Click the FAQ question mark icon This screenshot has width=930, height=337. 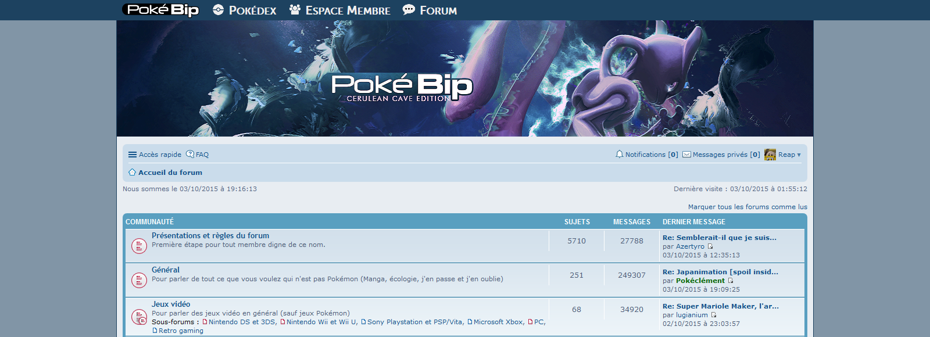[190, 155]
